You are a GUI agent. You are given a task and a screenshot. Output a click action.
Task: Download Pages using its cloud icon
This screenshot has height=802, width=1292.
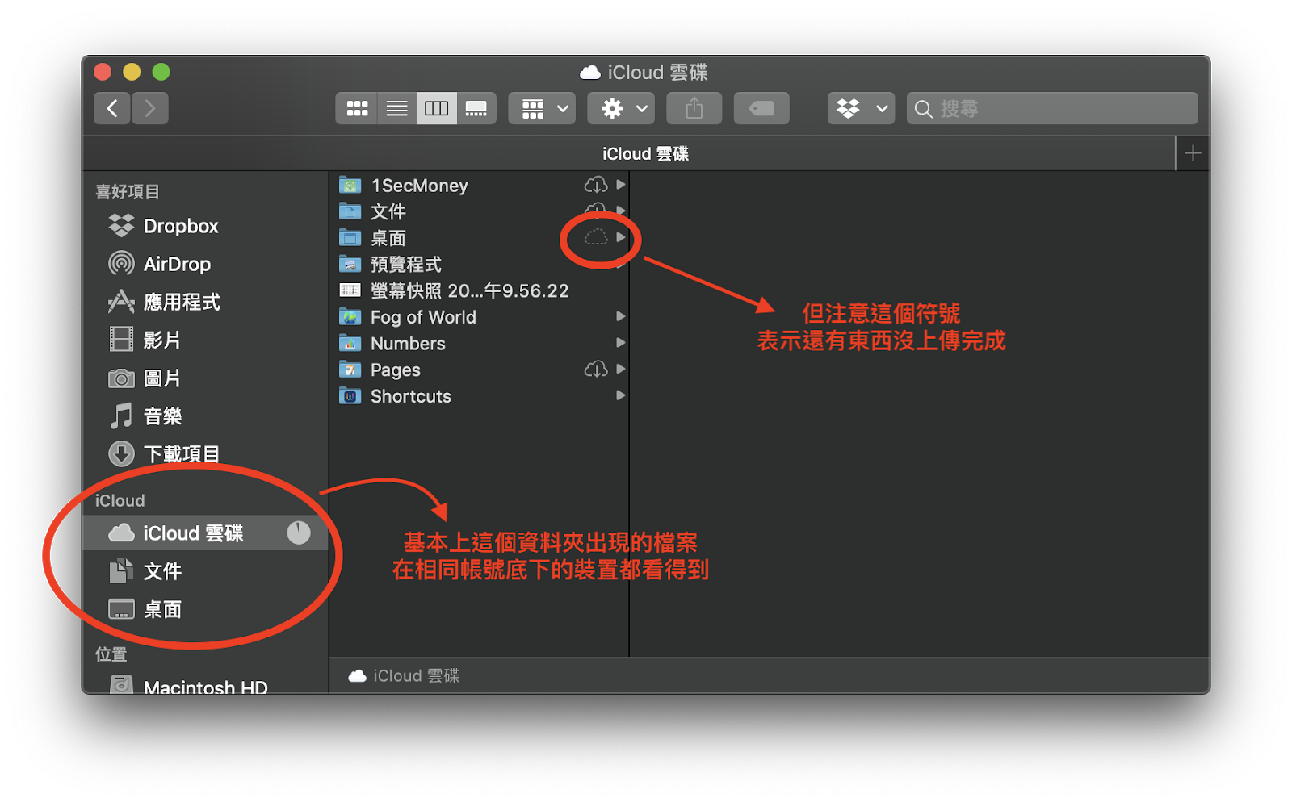596,370
